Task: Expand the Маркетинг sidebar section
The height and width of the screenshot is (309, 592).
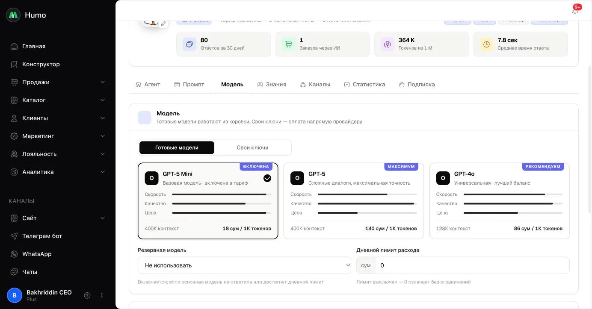Action: [x=58, y=136]
